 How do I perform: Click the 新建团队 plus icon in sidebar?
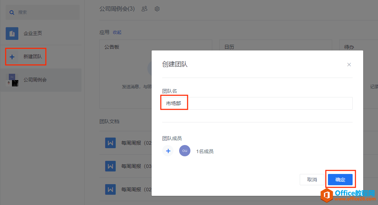pos(12,56)
